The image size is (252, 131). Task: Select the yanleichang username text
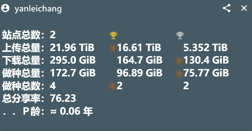point(38,9)
